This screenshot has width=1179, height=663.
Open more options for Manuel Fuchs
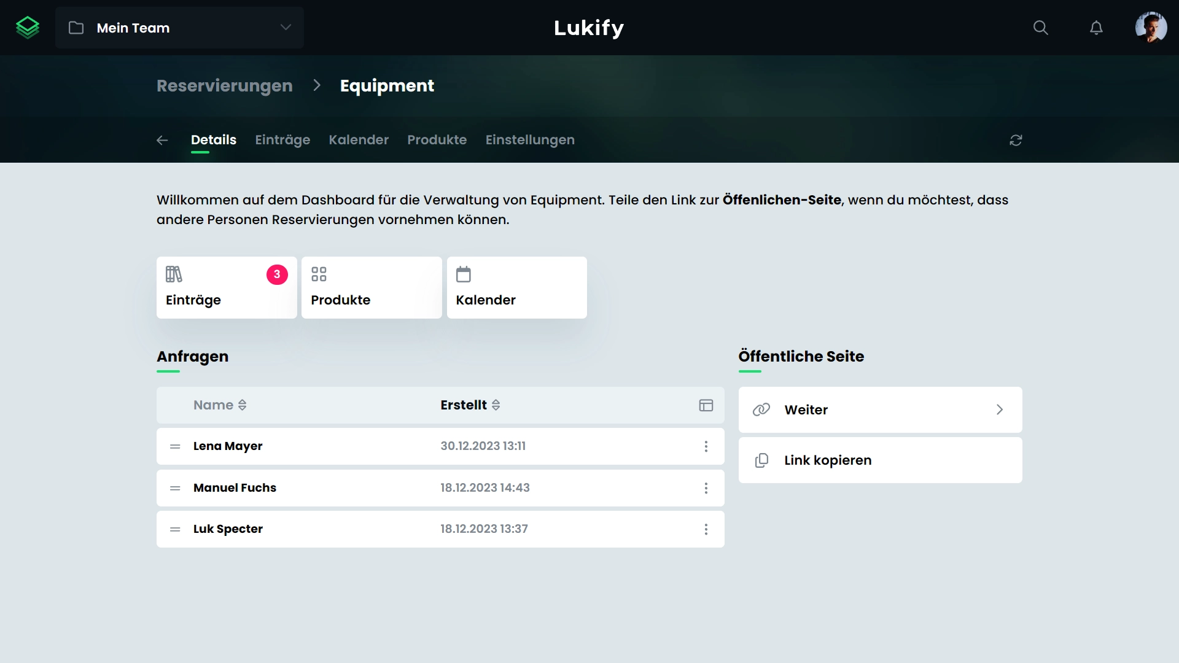(x=706, y=488)
